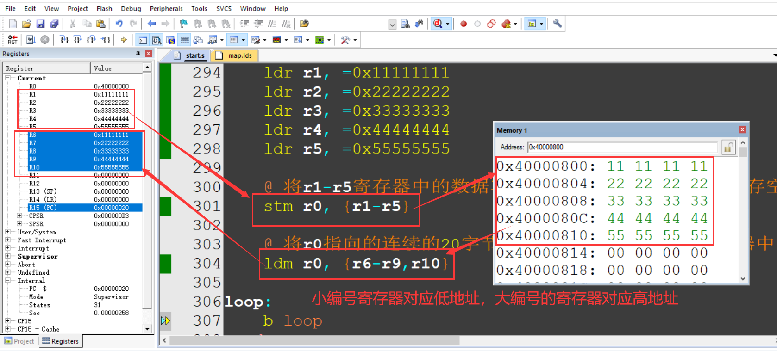The height and width of the screenshot is (351, 777).
Task: Indent selected text icon
Action: 244,24
